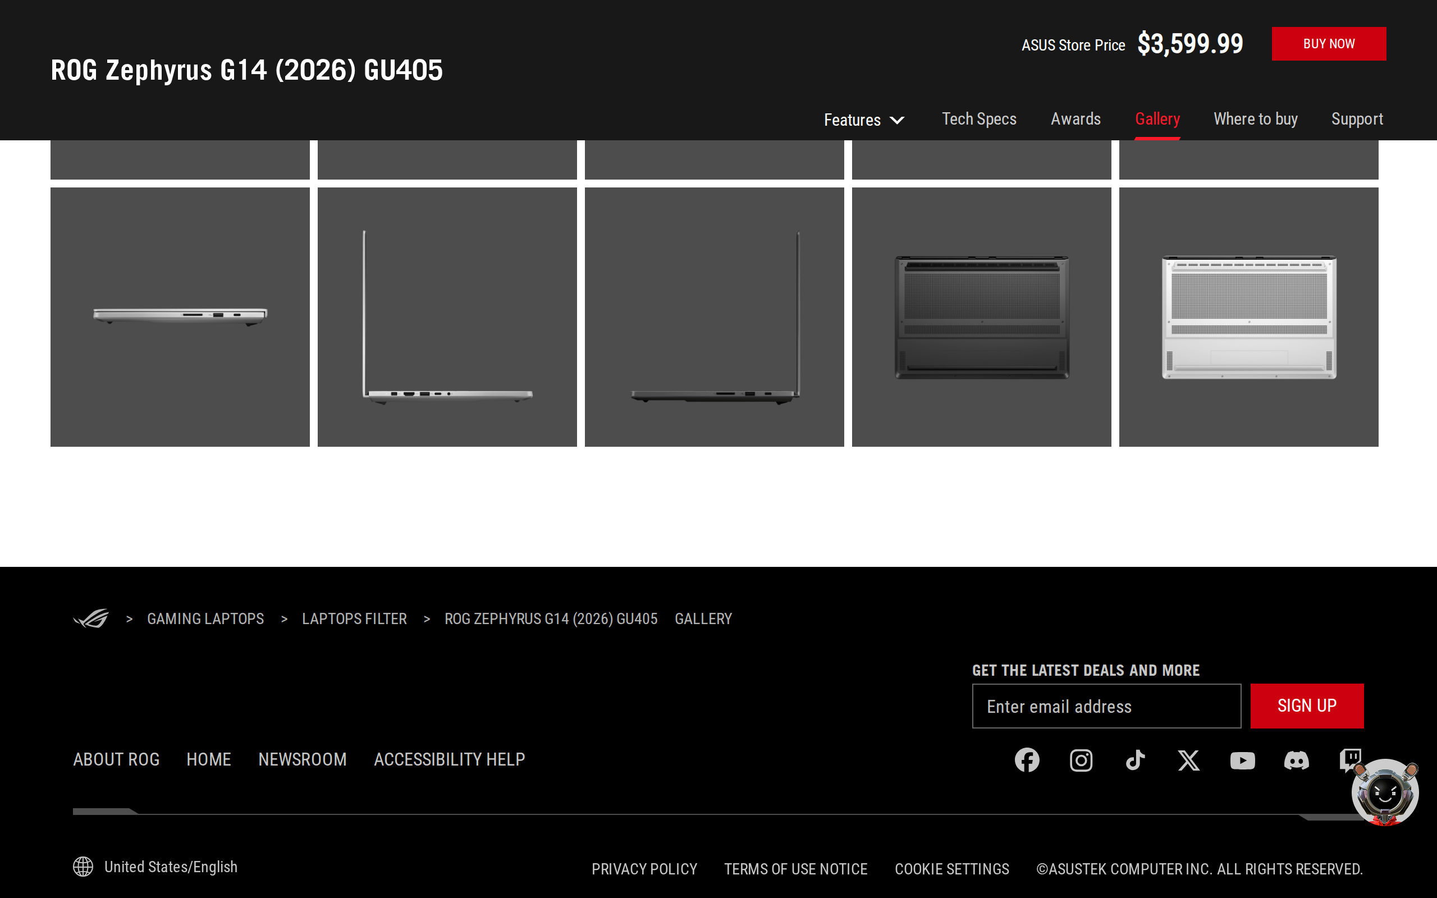Open the white laptop underside thumbnail
The width and height of the screenshot is (1437, 898).
pos(1249,317)
